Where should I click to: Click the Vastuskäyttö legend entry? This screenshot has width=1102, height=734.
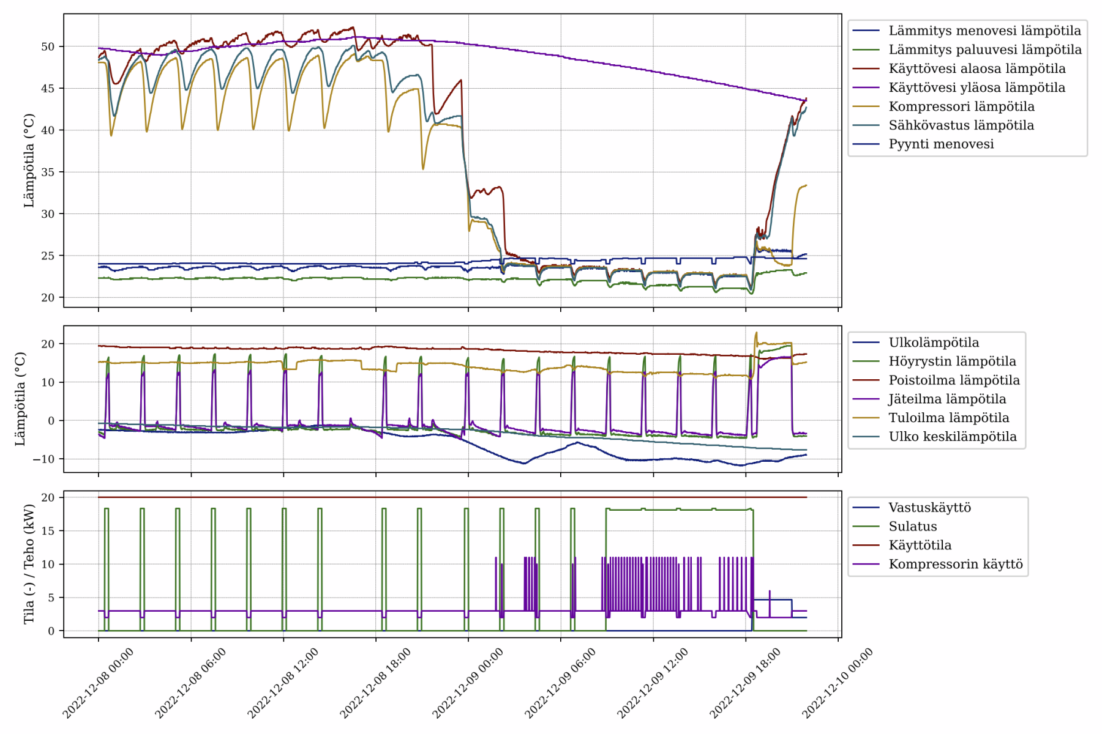929,508
